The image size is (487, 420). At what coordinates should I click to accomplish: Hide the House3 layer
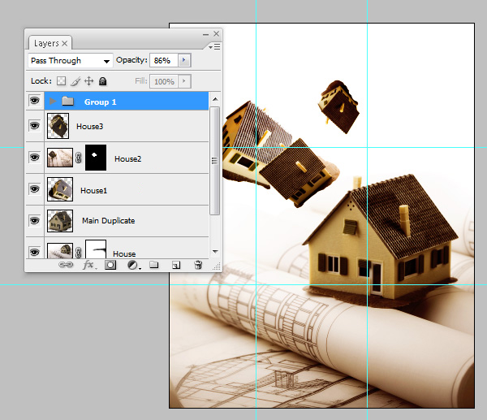[x=34, y=126]
